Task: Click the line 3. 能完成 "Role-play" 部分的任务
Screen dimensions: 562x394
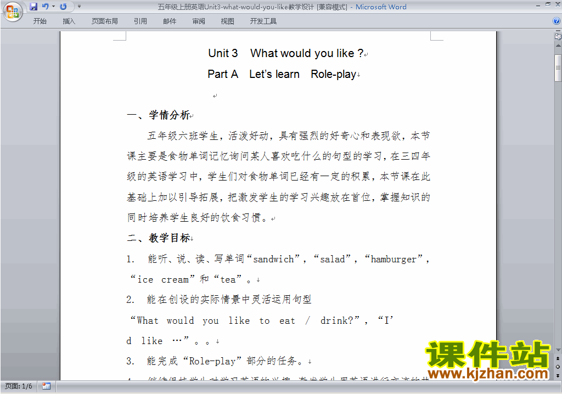Action: (x=216, y=361)
